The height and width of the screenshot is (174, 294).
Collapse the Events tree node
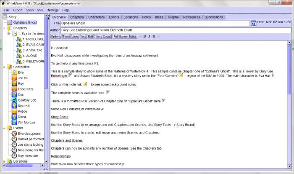tap(4, 128)
